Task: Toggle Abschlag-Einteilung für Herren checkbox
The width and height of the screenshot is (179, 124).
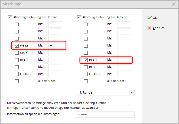Action: pos(10,17)
